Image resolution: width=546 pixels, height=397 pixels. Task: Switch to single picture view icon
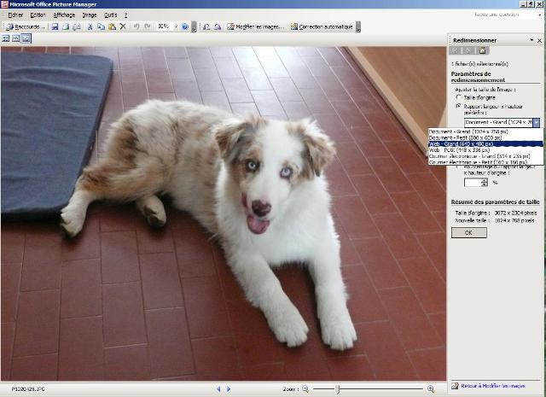click(26, 39)
